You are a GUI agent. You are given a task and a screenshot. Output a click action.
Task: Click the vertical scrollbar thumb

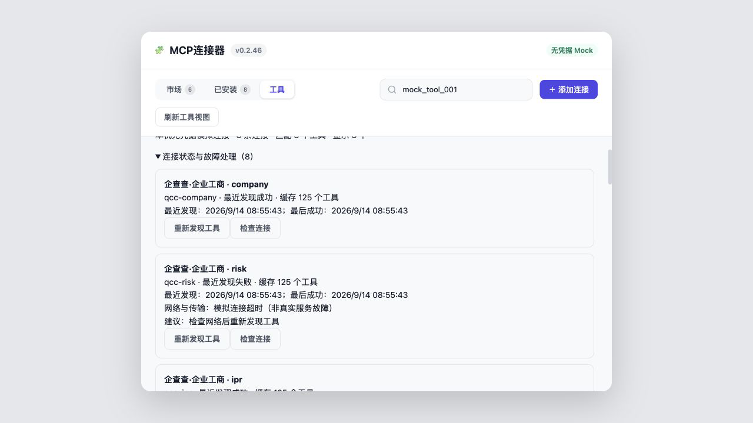610,167
